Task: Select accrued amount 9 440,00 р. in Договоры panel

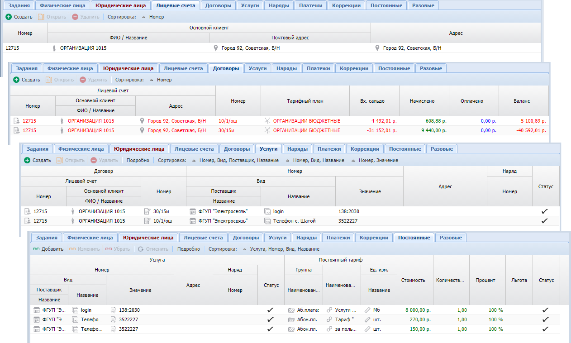Action: coord(434,130)
